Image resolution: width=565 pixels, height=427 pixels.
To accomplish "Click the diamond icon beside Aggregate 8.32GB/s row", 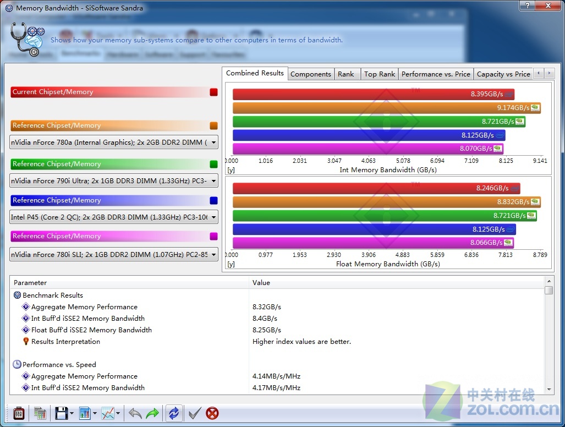I will [x=26, y=306].
